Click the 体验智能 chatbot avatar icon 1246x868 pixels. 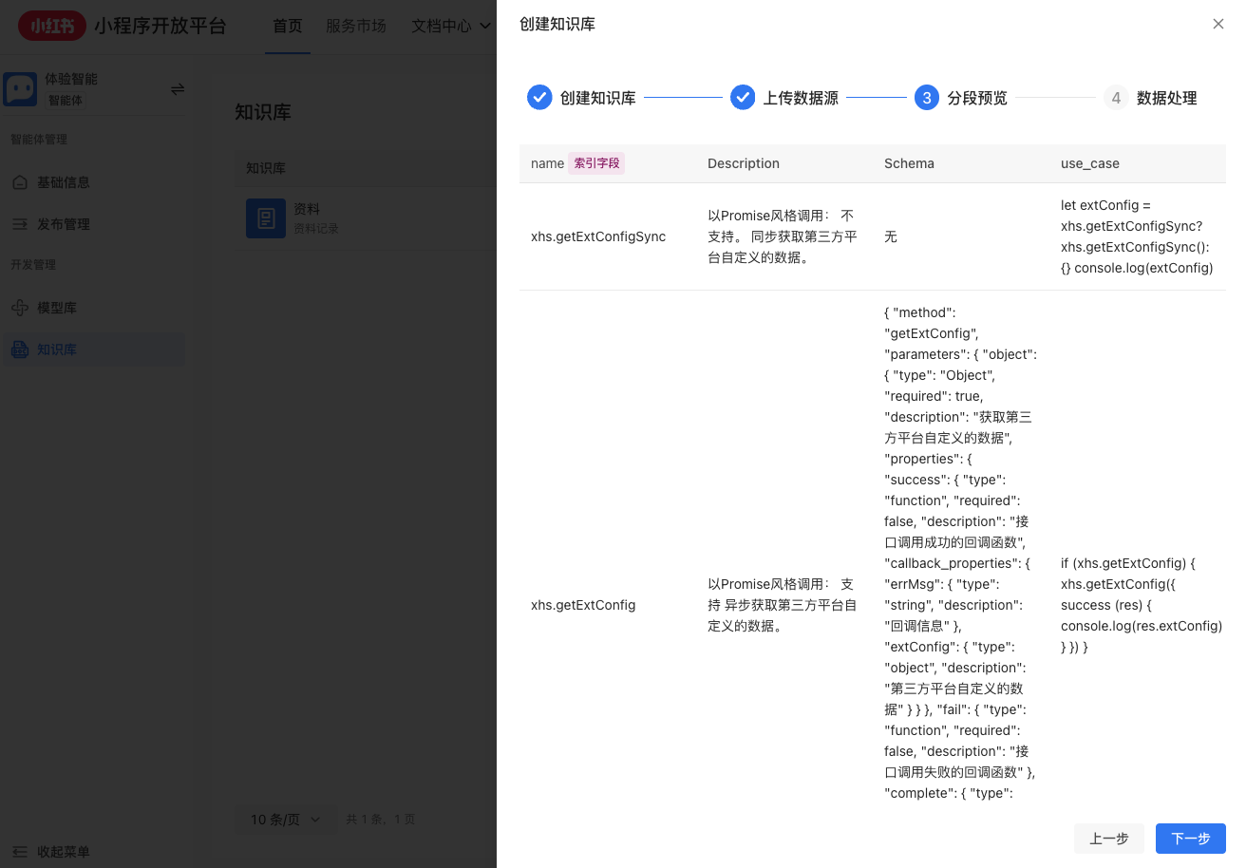20,88
